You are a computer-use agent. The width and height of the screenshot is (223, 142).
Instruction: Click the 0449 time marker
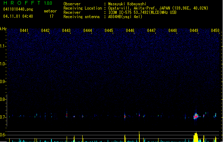pyautogui.click(x=194, y=31)
